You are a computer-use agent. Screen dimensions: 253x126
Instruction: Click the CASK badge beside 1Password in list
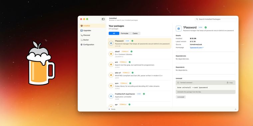point(127,41)
